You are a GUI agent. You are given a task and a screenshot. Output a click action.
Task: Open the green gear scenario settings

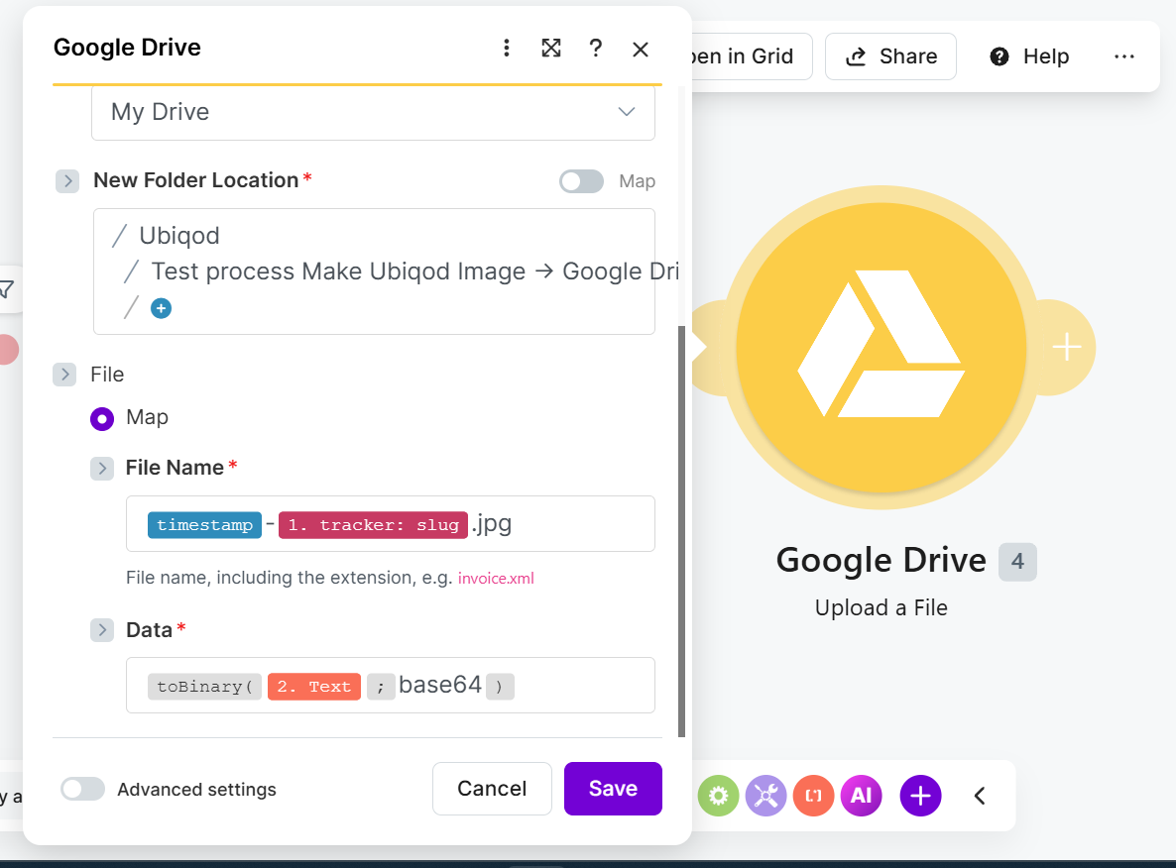pos(718,796)
